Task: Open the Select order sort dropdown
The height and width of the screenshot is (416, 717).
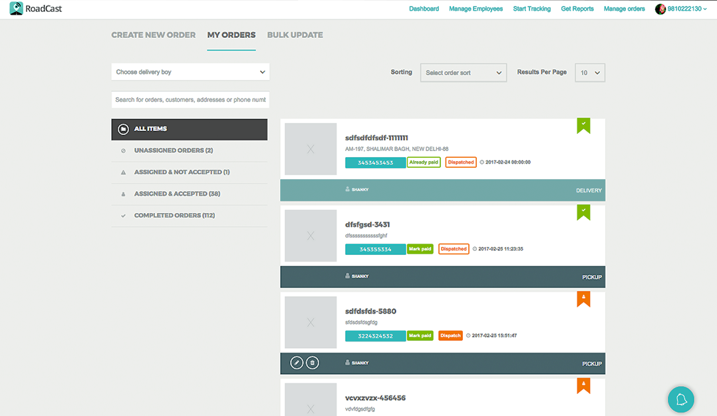Action: point(463,73)
